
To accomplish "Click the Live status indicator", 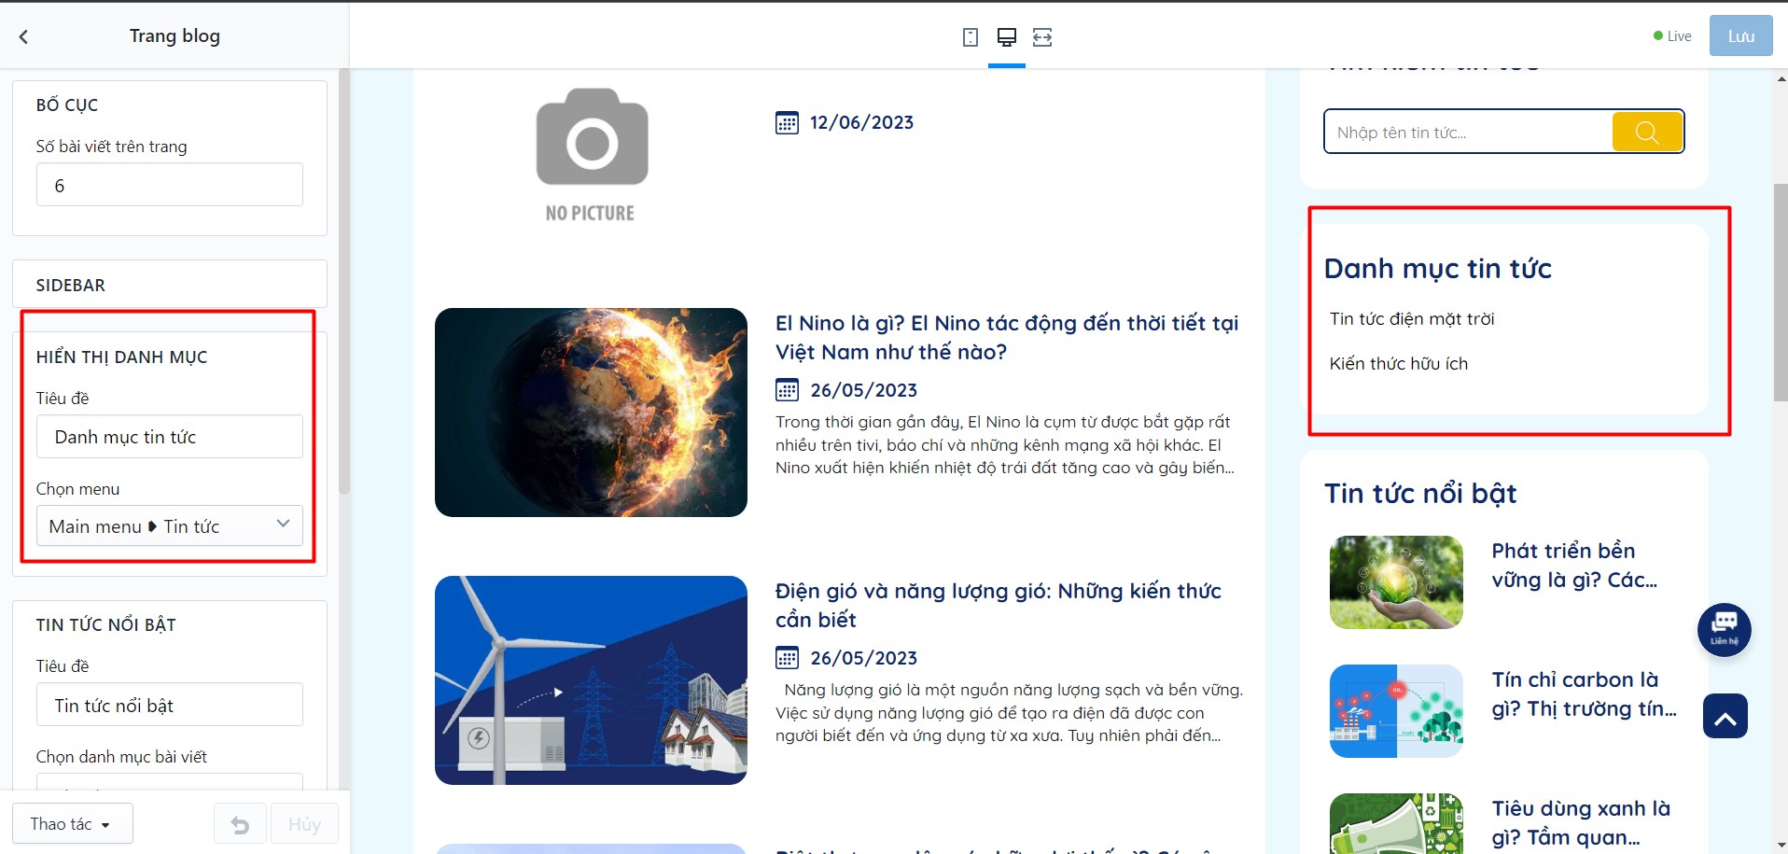I will [1672, 36].
